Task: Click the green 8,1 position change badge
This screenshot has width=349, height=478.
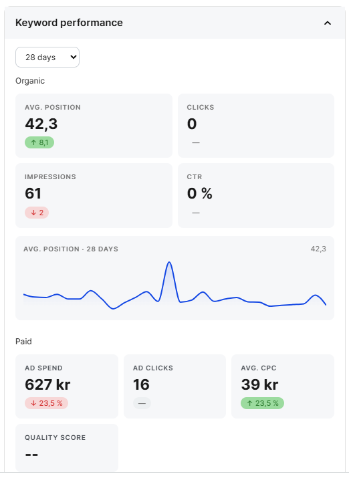Action: coord(39,142)
